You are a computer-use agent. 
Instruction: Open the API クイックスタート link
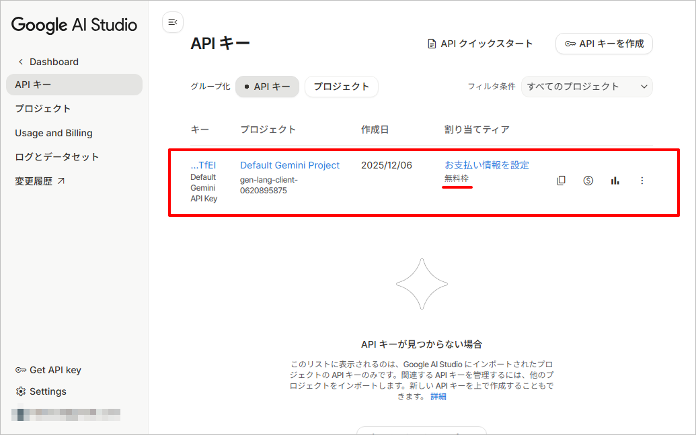480,44
